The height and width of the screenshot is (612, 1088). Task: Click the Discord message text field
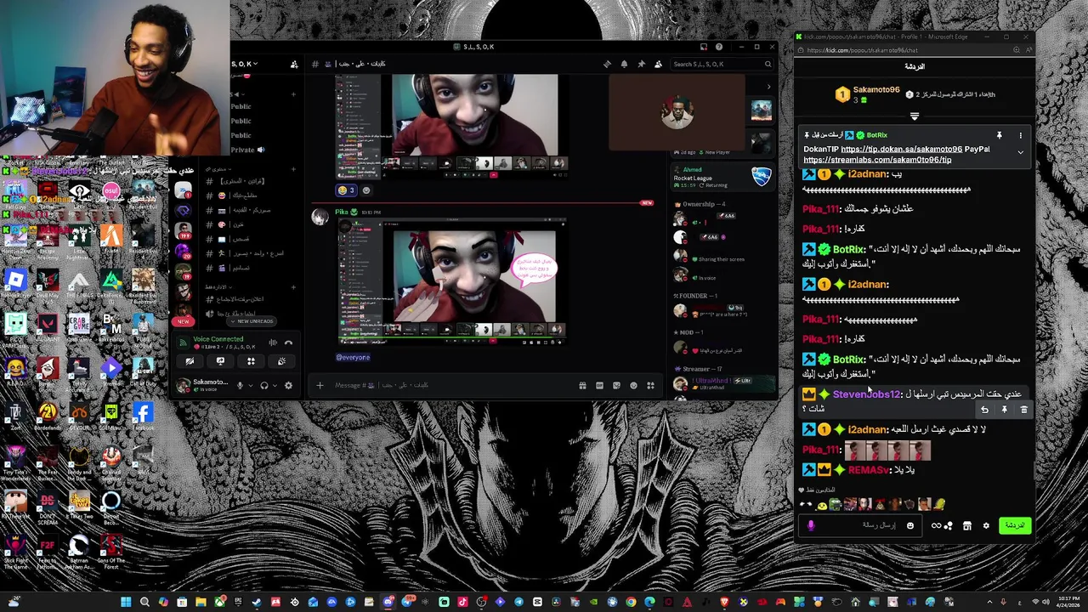[x=450, y=385]
